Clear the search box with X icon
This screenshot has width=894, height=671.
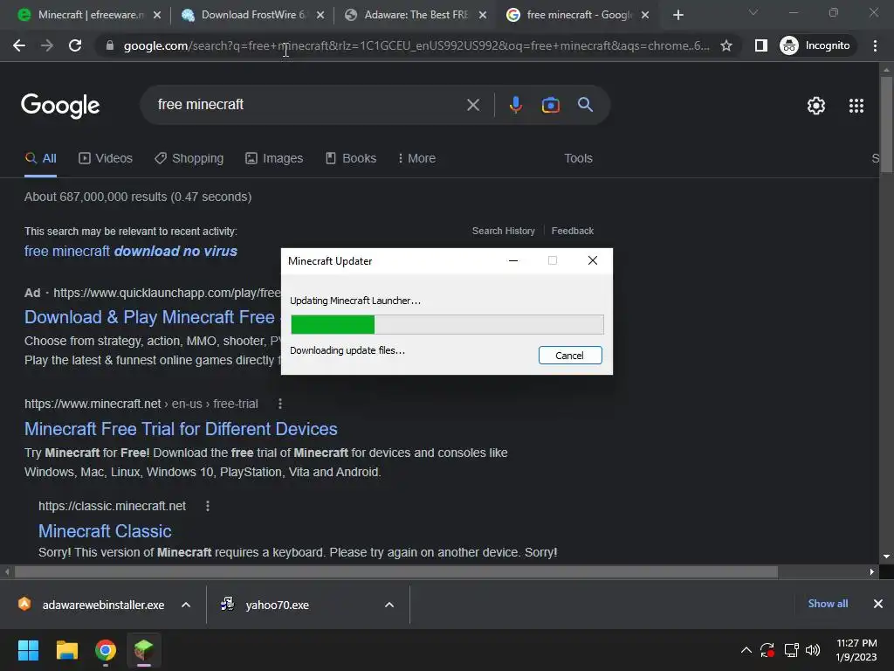(x=472, y=105)
